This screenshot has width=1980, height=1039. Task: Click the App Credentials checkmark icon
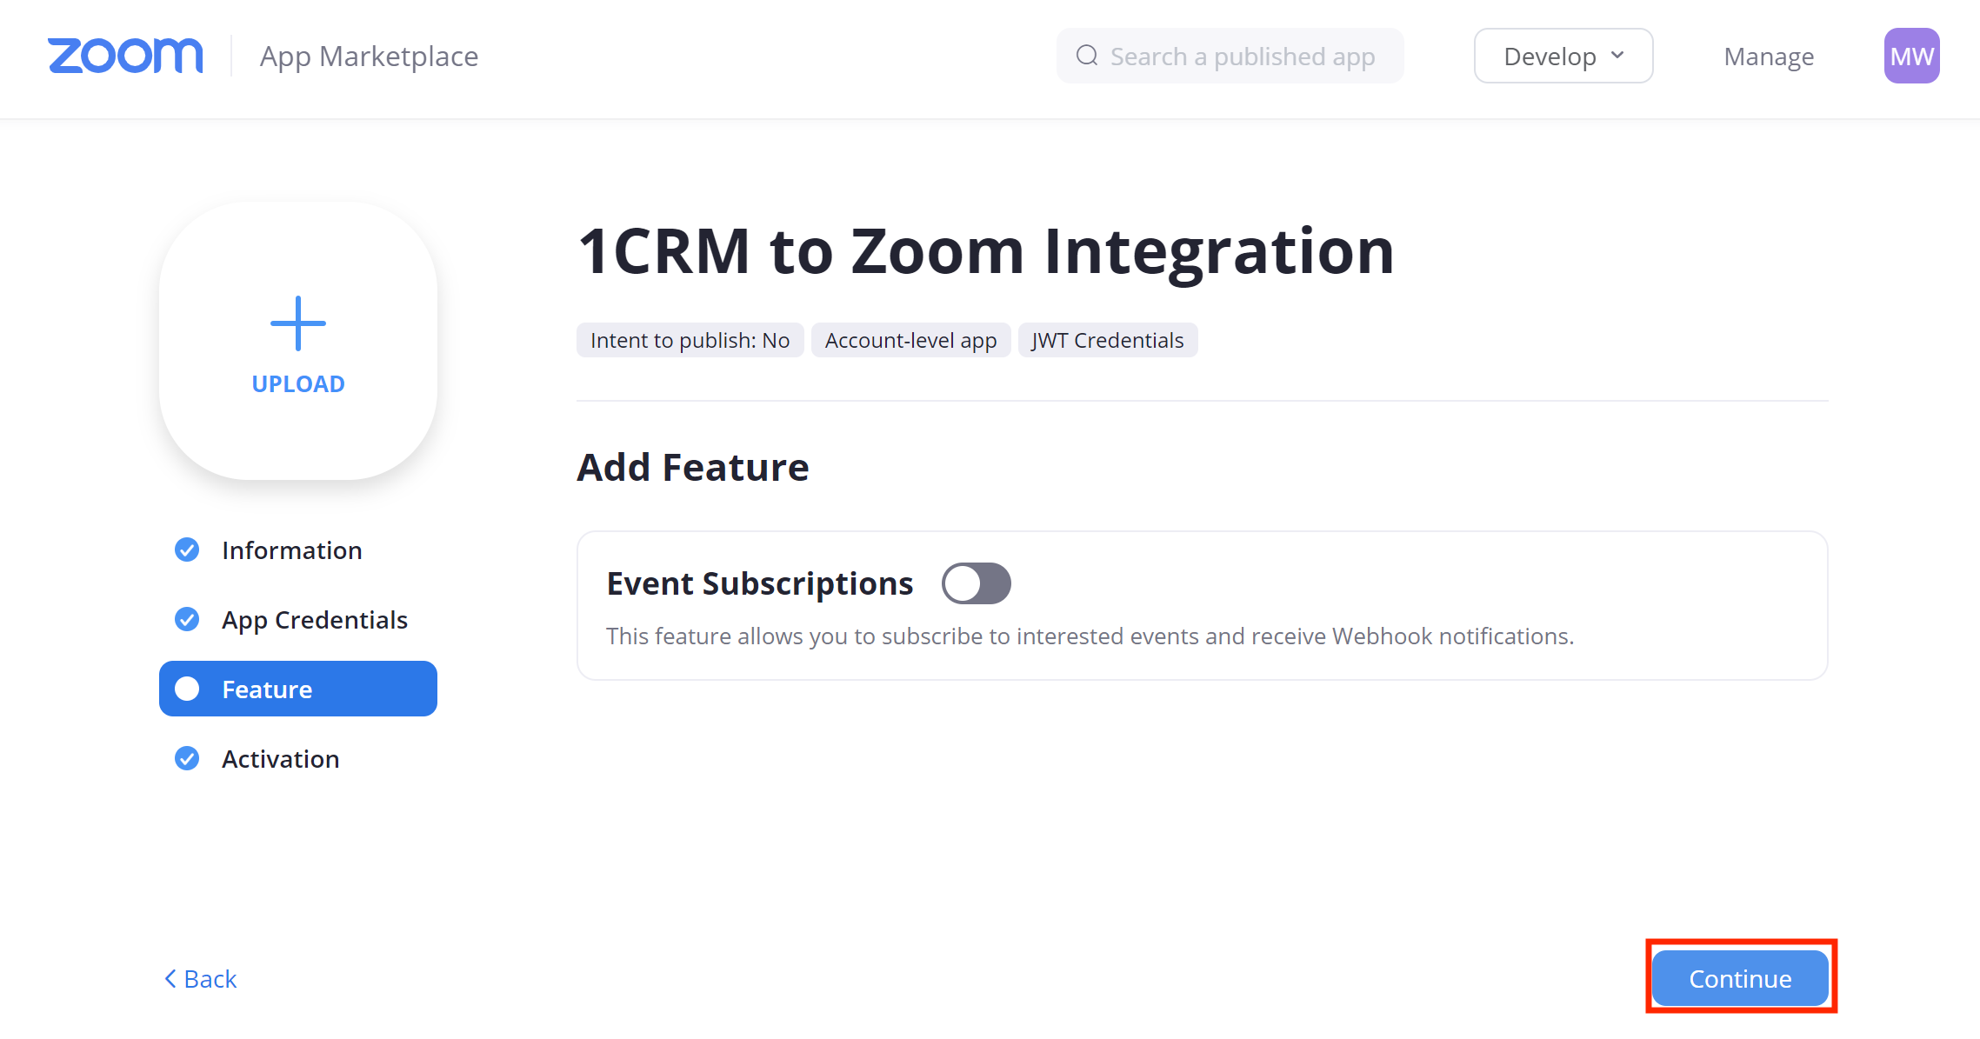(187, 619)
